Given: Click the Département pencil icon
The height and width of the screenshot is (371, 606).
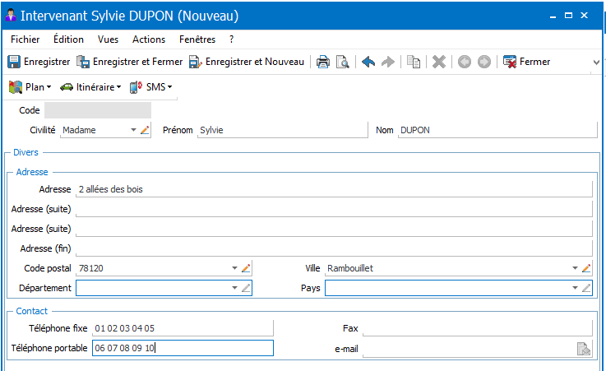Looking at the screenshot, I should pos(246,288).
